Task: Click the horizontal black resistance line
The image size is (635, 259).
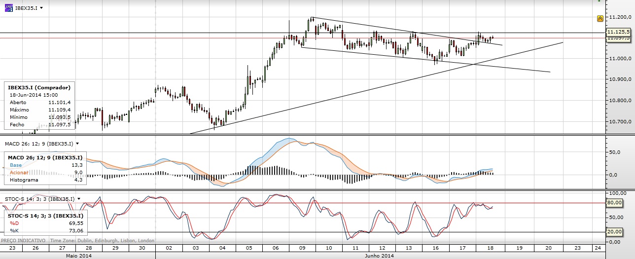Action: 197,33
